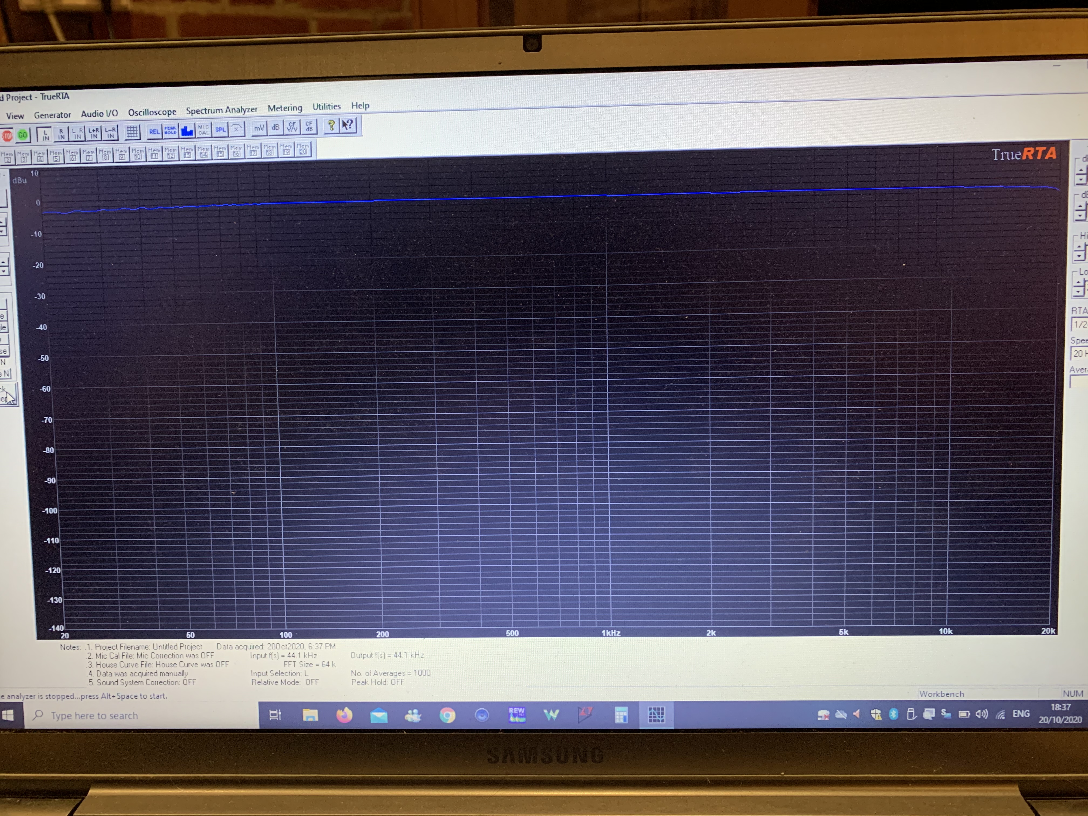The image size is (1088, 816).
Task: Switch units to mV button
Action: [259, 128]
